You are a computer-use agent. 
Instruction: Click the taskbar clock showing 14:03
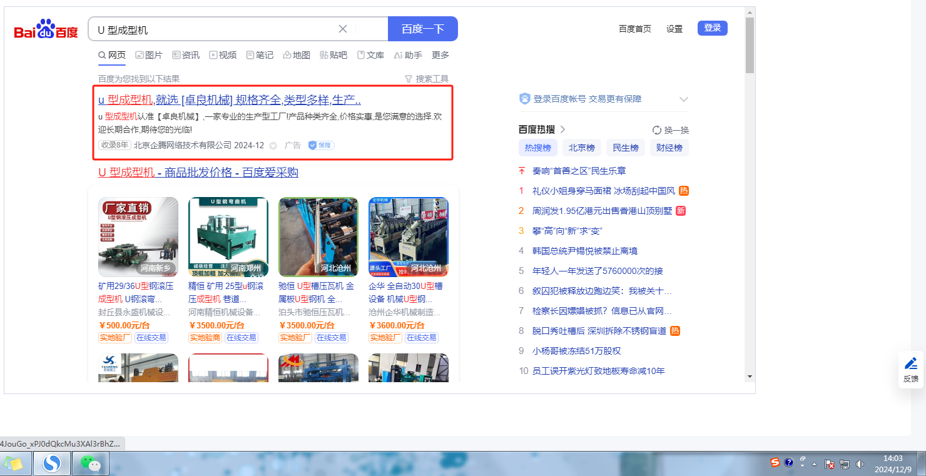(x=893, y=463)
